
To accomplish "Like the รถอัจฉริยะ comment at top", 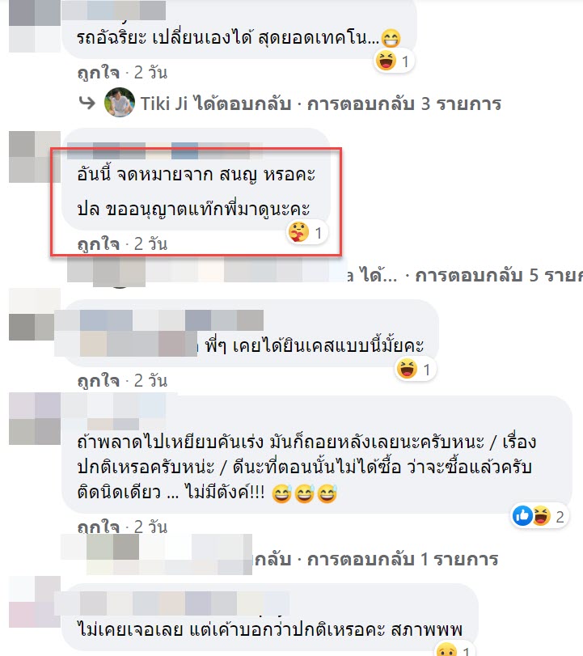I will pyautogui.click(x=99, y=73).
